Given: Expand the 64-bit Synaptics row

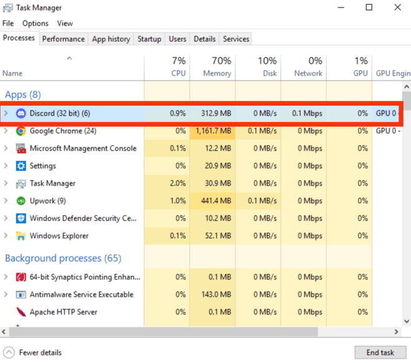Looking at the screenshot, I should pyautogui.click(x=6, y=277).
